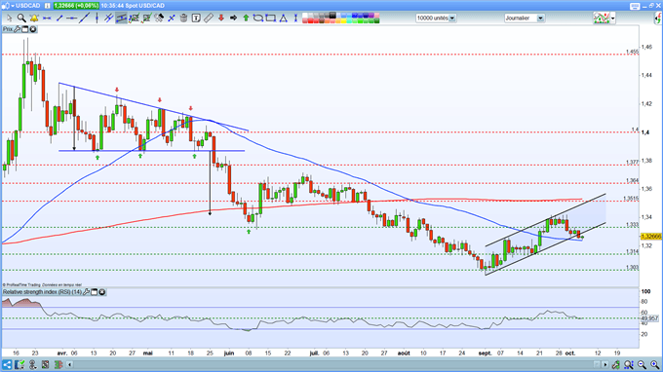Image resolution: width=663 pixels, height=372 pixels.
Task: Click the Prix panel label
Action: tap(8, 29)
